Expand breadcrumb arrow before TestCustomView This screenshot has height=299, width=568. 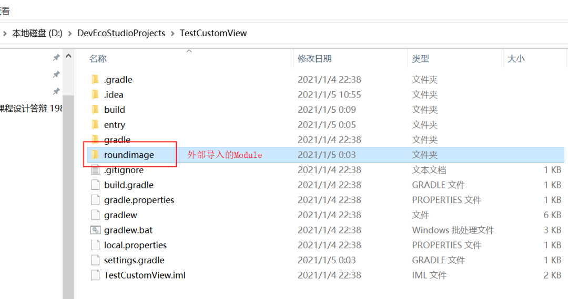tap(173, 34)
